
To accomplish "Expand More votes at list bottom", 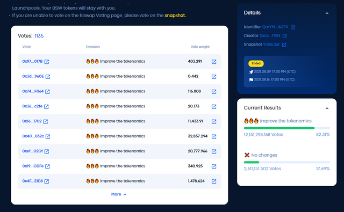I will point(119,194).
